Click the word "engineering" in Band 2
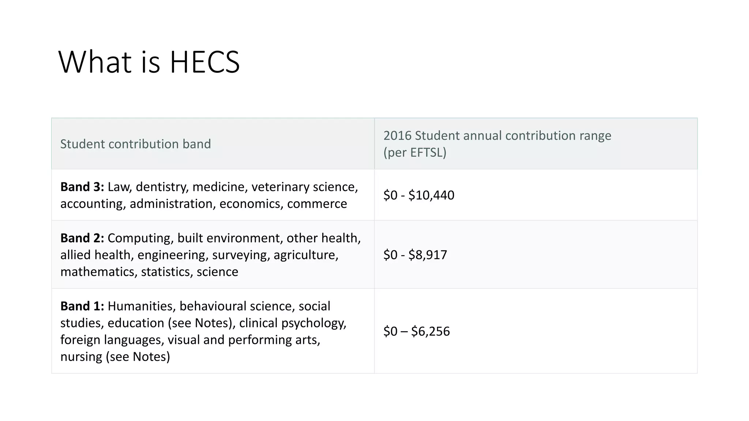749x421 pixels. click(173, 255)
